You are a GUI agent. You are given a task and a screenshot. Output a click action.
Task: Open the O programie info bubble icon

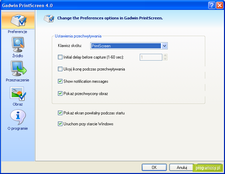18,117
